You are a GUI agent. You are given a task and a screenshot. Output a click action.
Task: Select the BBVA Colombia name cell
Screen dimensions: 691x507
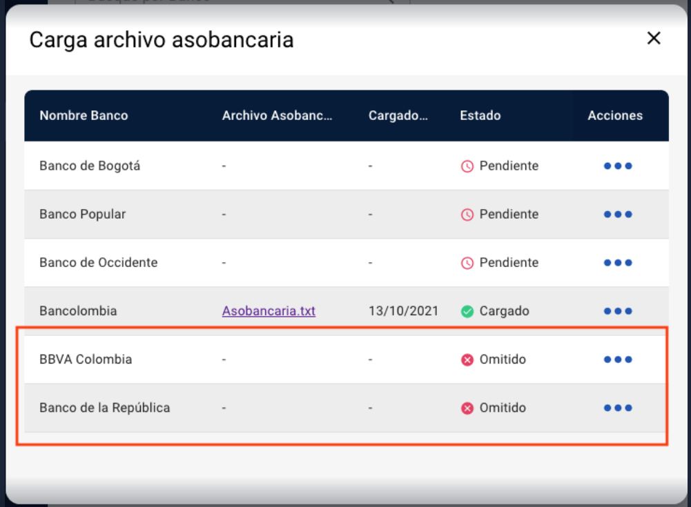coord(86,359)
